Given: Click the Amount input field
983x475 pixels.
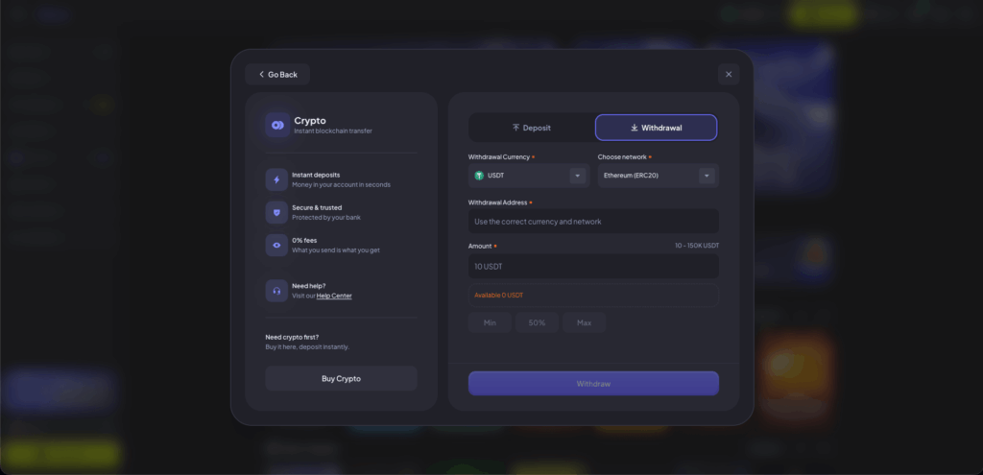Looking at the screenshot, I should tap(593, 267).
